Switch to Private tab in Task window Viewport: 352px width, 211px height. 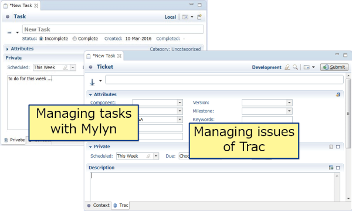[x=14, y=140]
